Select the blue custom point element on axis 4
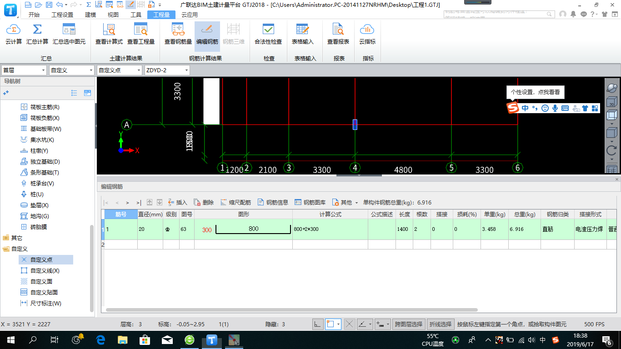This screenshot has height=349, width=621. (x=355, y=125)
